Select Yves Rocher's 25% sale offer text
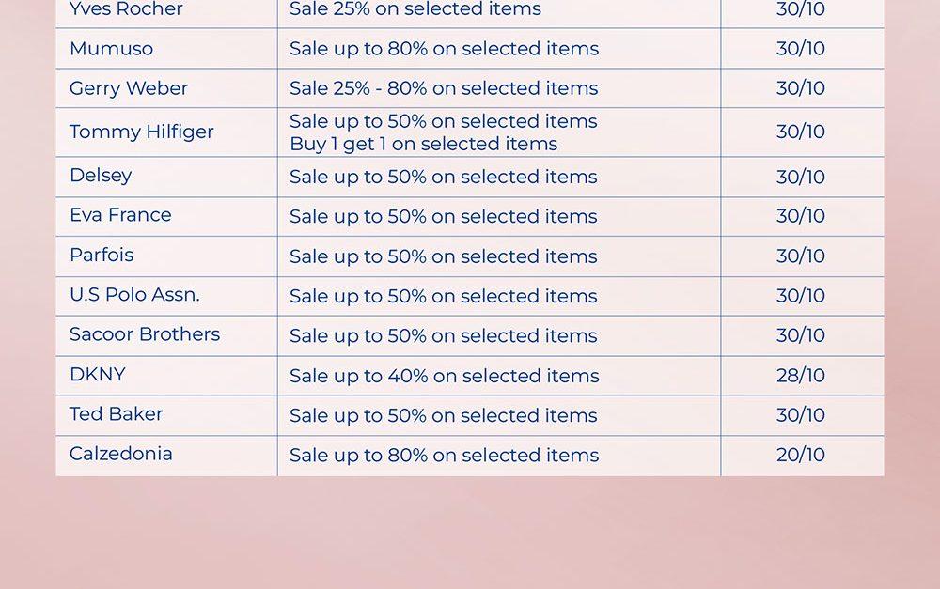 (415, 9)
